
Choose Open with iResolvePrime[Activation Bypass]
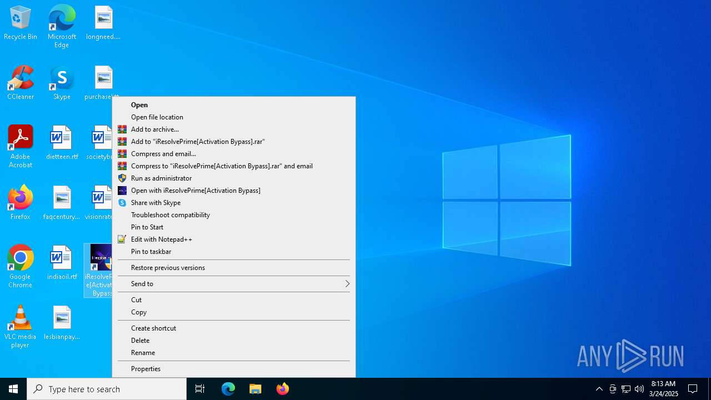(x=234, y=191)
